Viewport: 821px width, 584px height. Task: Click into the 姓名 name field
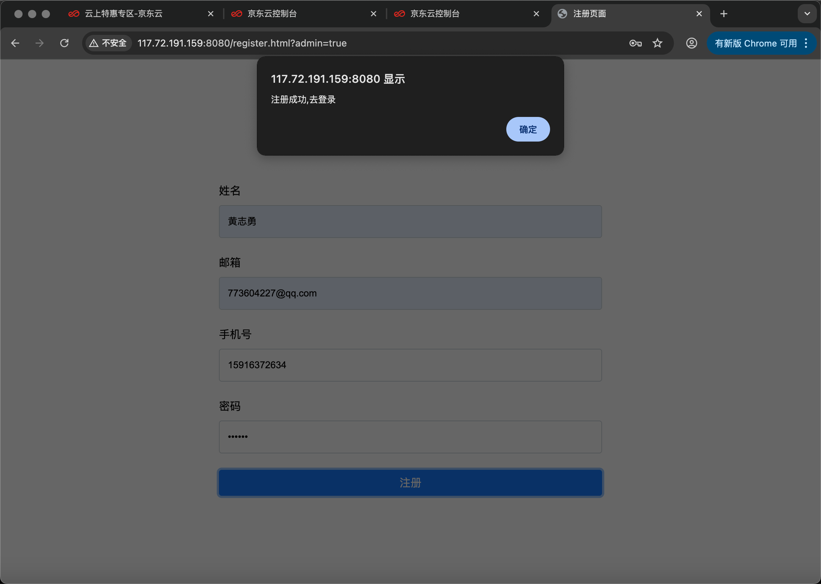coord(410,222)
